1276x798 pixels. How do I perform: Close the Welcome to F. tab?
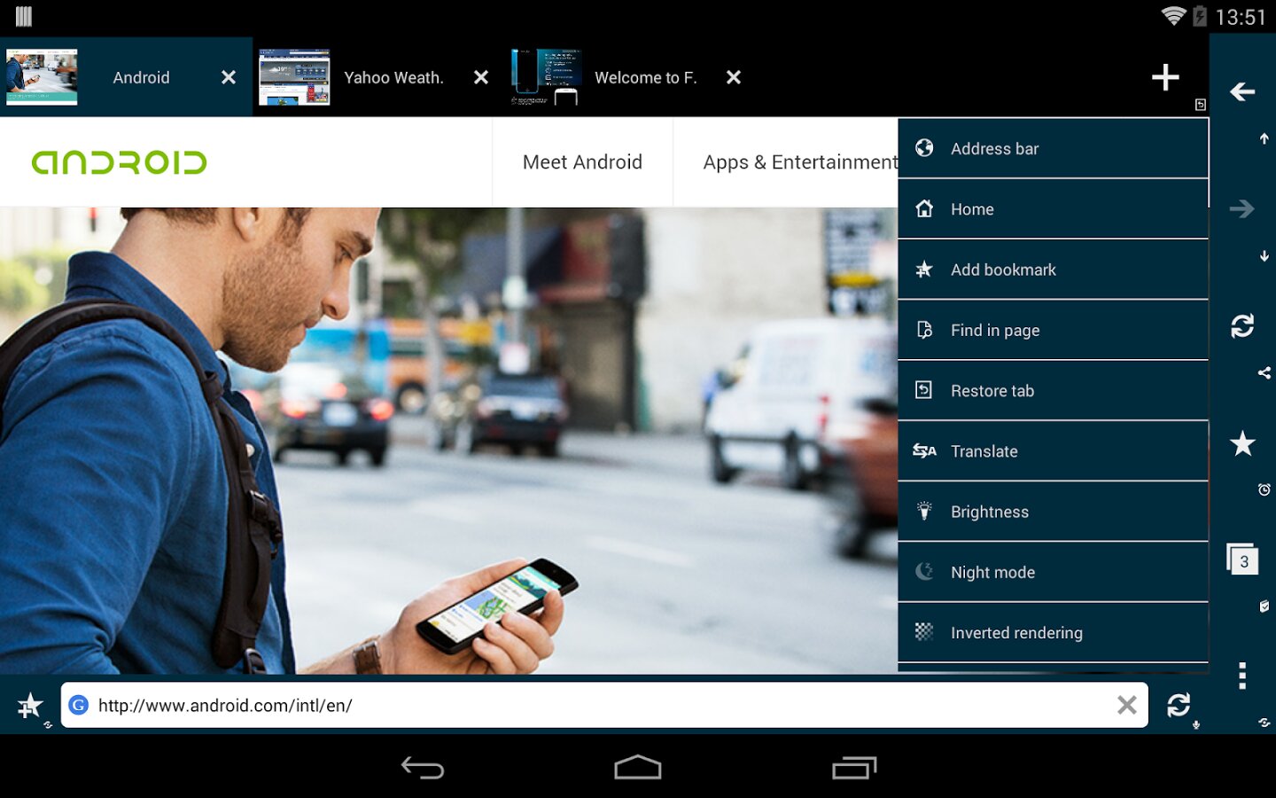coord(733,78)
